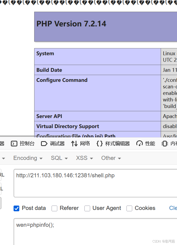Enable the User Agent checkbox
177x245 pixels.
[87, 209]
